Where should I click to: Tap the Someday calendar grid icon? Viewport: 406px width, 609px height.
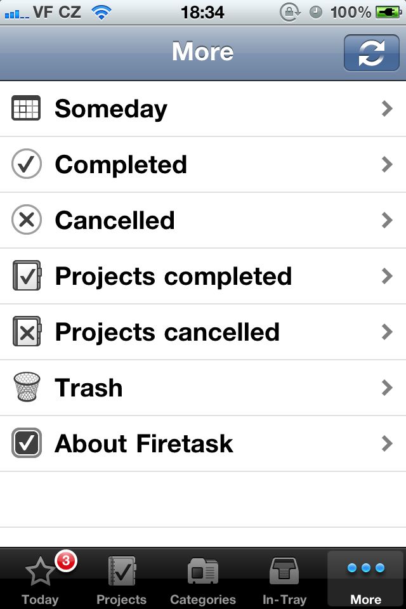click(26, 108)
